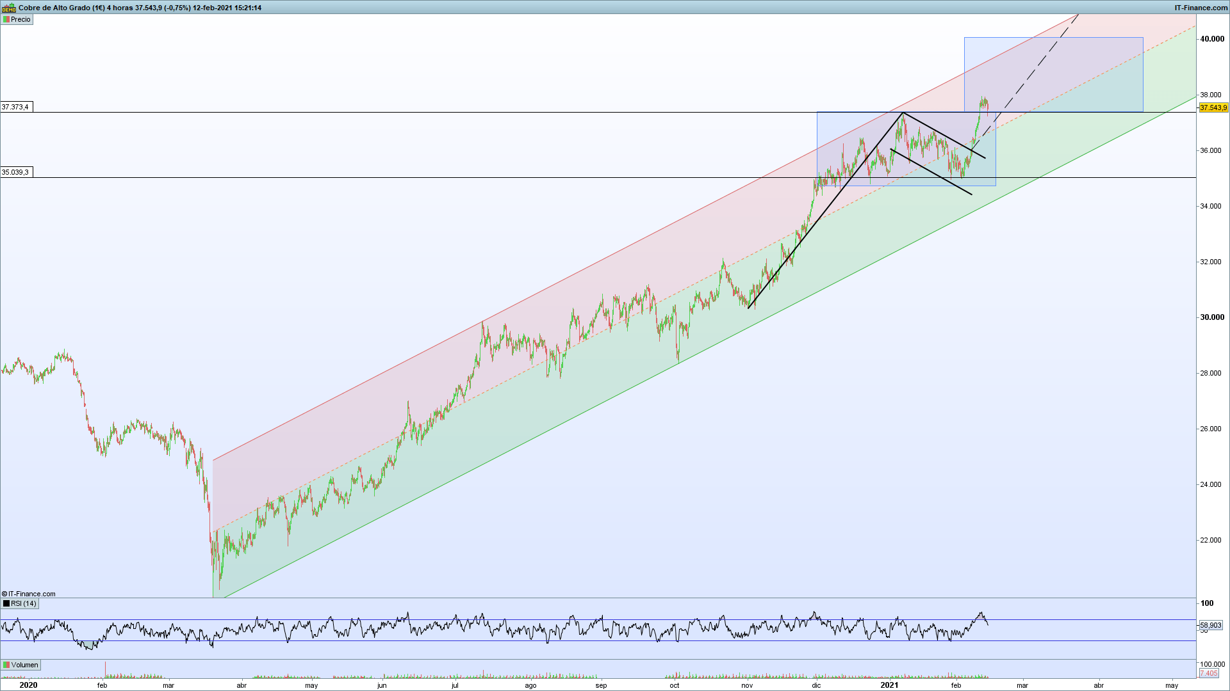Select the 35.039,3 horizontal line label
1230x691 pixels.
point(15,172)
